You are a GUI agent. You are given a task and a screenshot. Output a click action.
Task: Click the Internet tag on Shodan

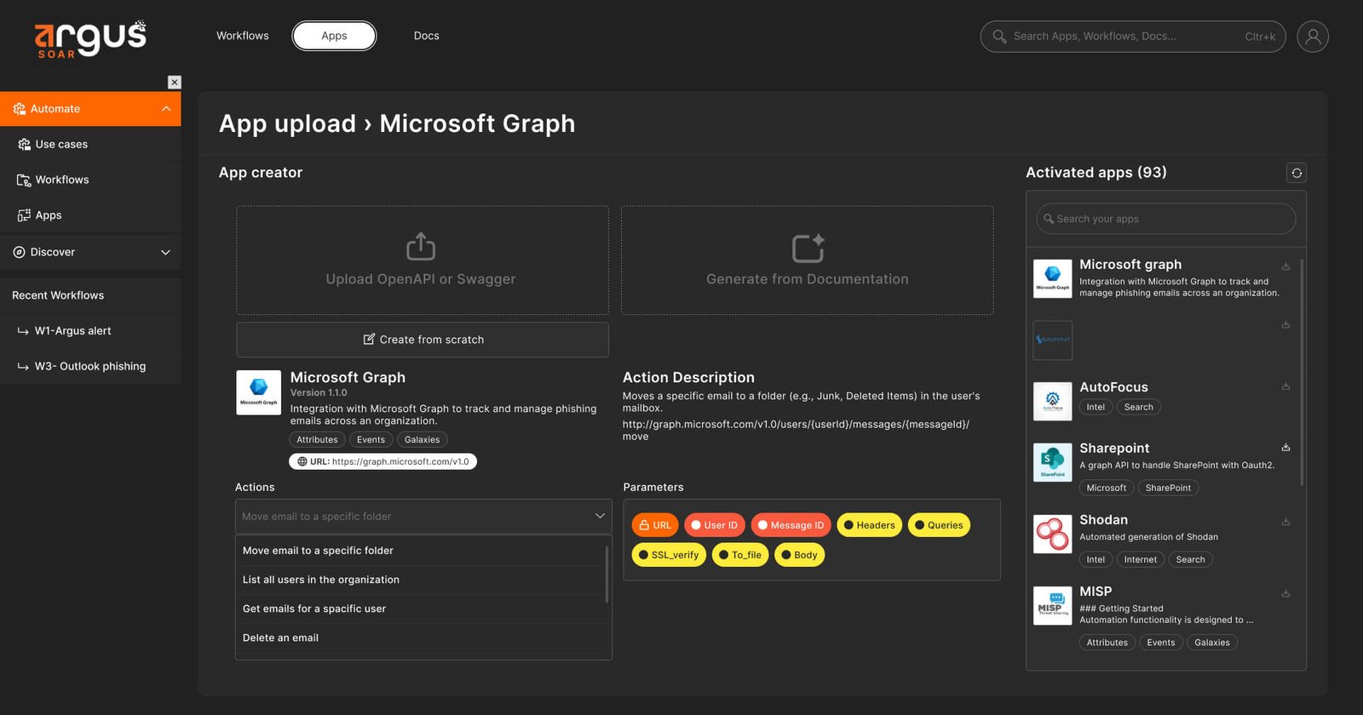tap(1141, 560)
